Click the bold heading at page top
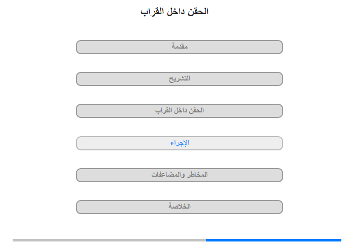 174,11
